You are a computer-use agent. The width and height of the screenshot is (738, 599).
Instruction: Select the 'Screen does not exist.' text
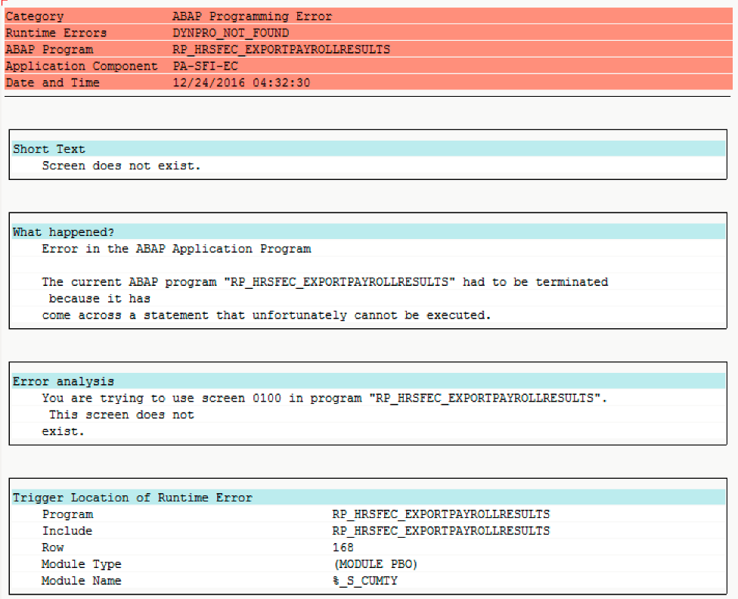(122, 166)
